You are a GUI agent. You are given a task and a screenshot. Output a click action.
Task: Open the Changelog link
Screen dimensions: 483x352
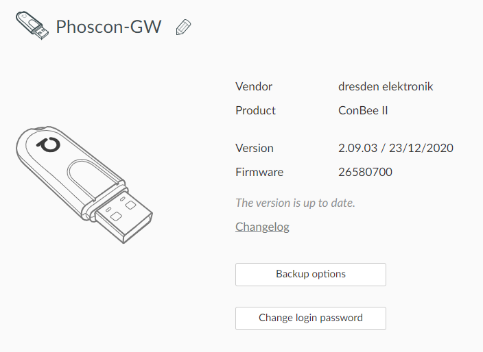coord(262,227)
